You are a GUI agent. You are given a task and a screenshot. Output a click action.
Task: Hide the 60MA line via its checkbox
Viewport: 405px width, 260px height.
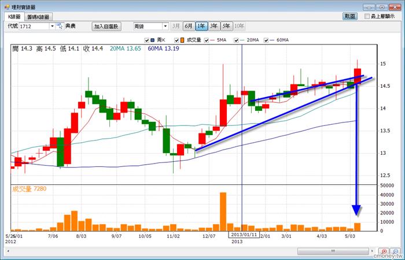click(x=266, y=40)
